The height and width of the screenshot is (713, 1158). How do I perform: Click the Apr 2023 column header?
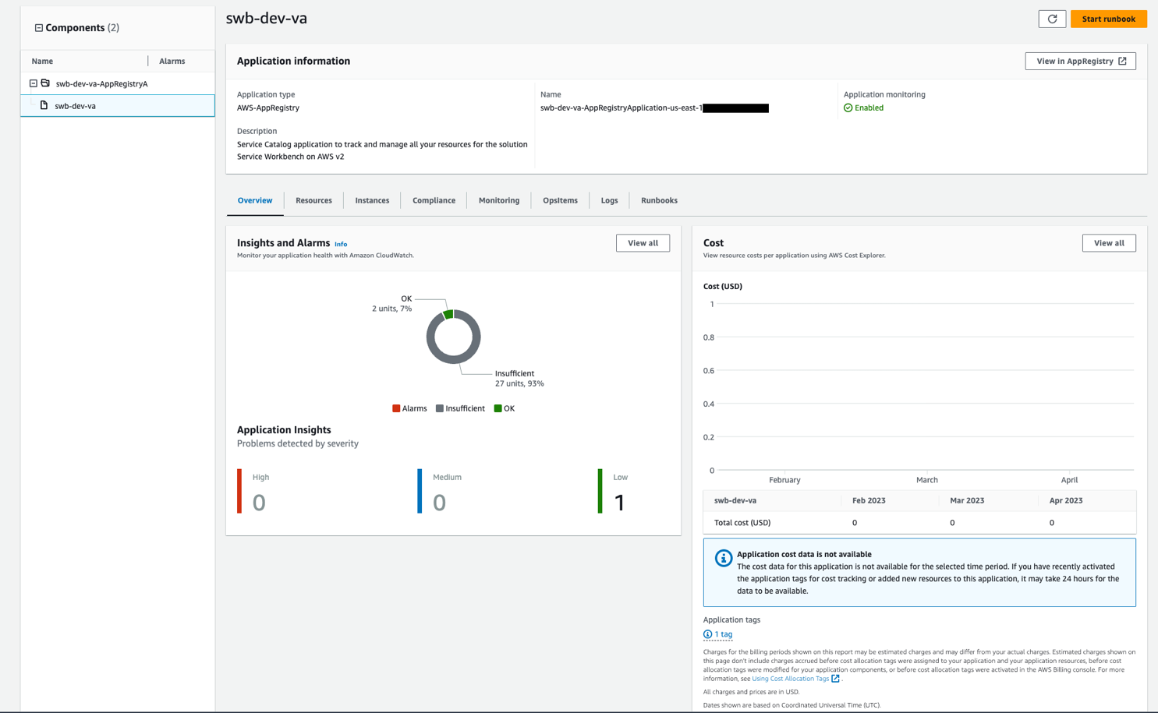point(1066,500)
